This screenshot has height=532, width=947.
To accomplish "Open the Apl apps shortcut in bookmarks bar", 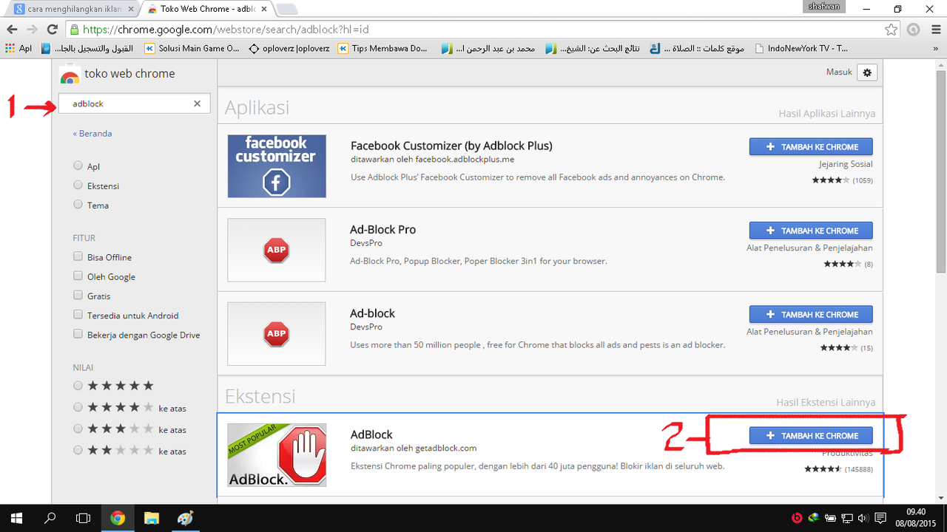I will click(18, 49).
